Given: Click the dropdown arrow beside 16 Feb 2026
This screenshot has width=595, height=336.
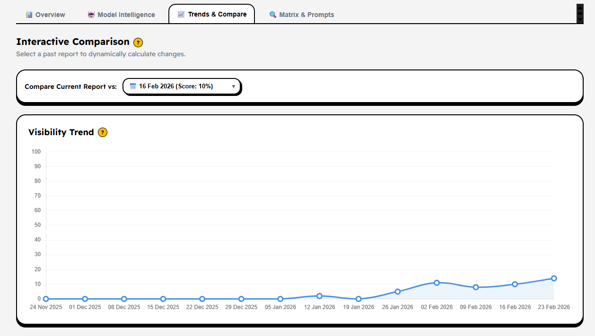Looking at the screenshot, I should pyautogui.click(x=234, y=86).
